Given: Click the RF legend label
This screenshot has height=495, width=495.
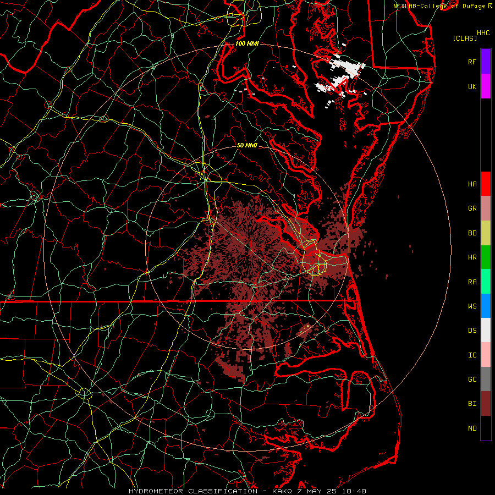Looking at the screenshot, I should 472,62.
